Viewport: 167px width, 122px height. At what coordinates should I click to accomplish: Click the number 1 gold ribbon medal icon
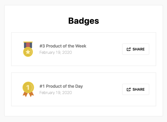point(28,89)
